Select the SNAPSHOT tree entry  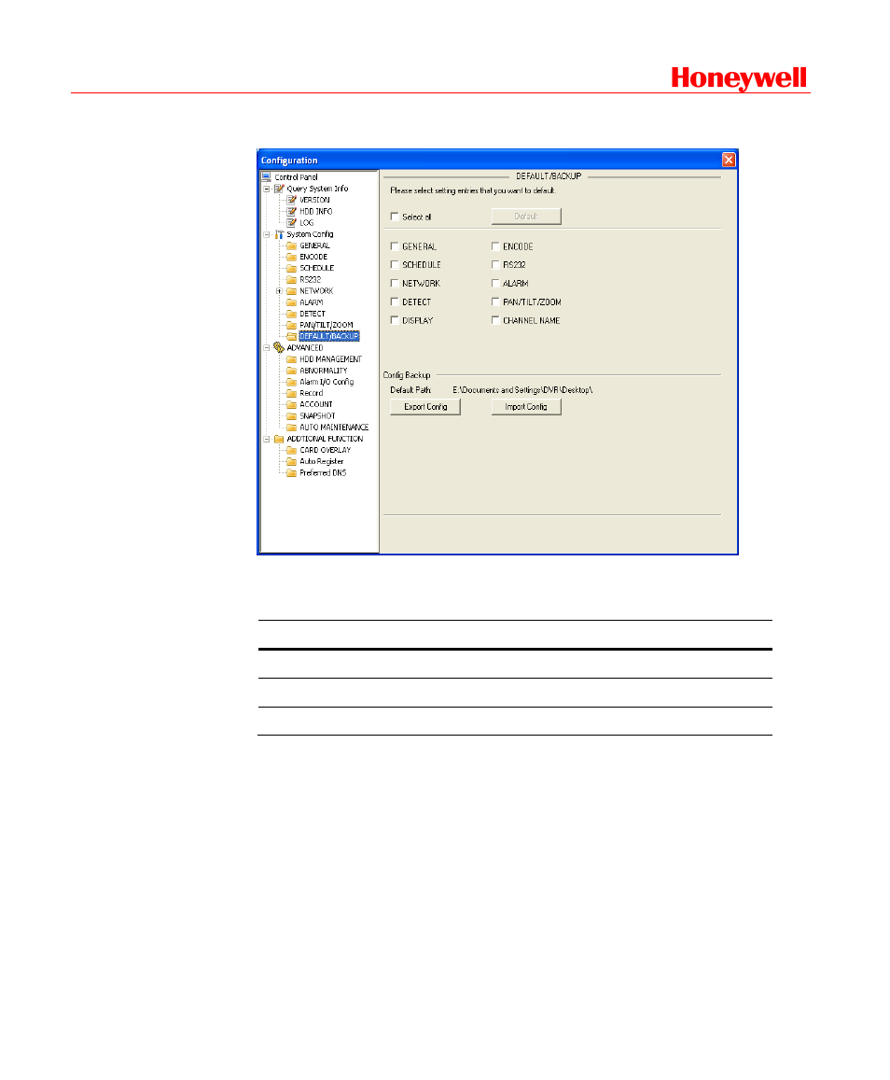317,416
